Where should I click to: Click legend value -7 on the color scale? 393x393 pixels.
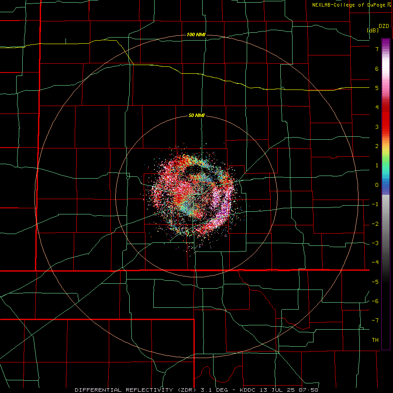[x=375, y=321]
